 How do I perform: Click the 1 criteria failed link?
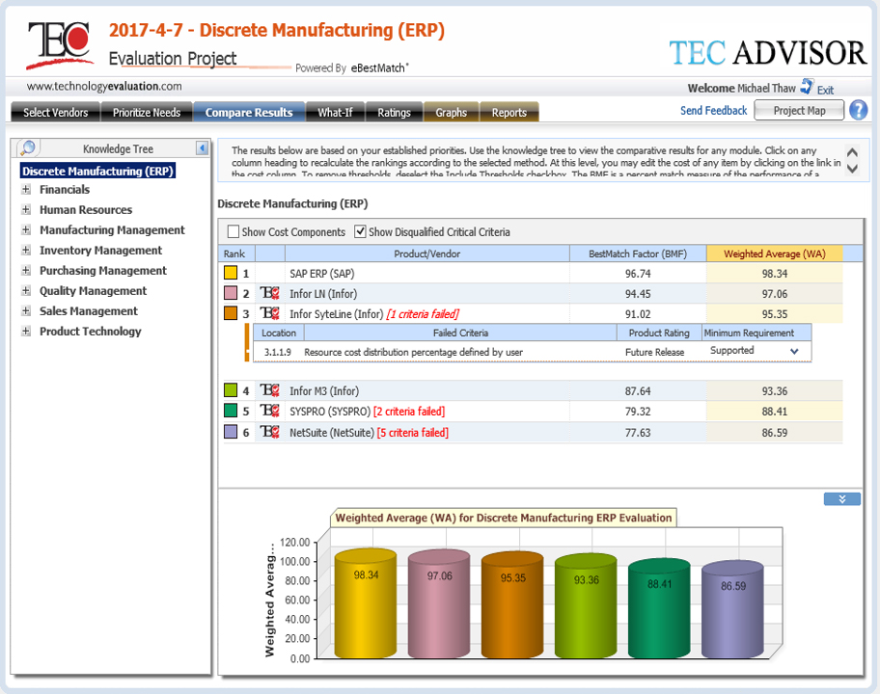click(423, 314)
